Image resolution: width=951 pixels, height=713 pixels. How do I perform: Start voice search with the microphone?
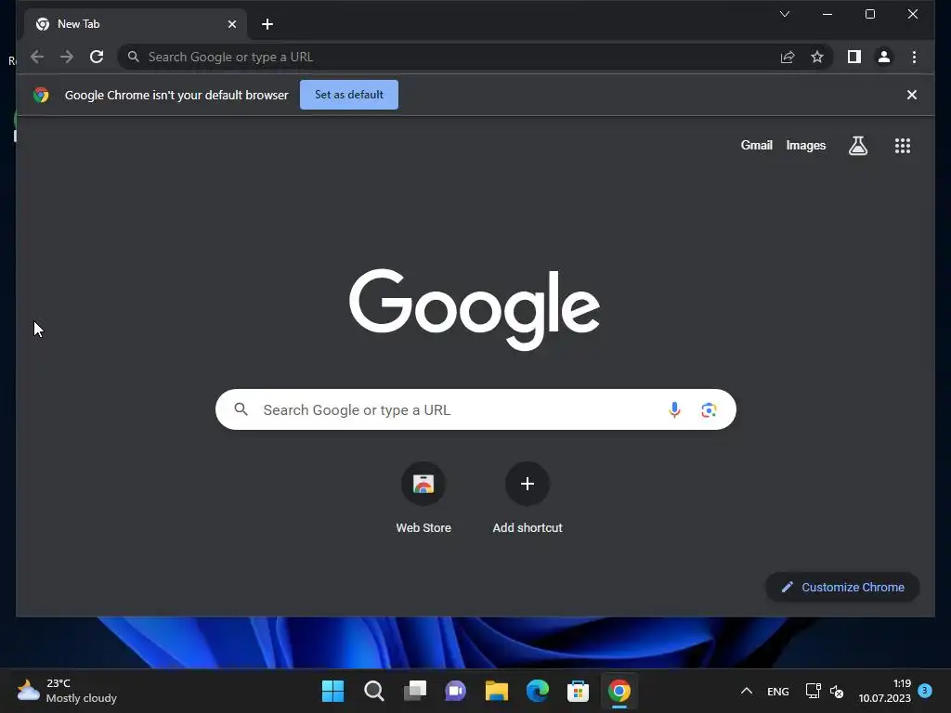pyautogui.click(x=674, y=409)
